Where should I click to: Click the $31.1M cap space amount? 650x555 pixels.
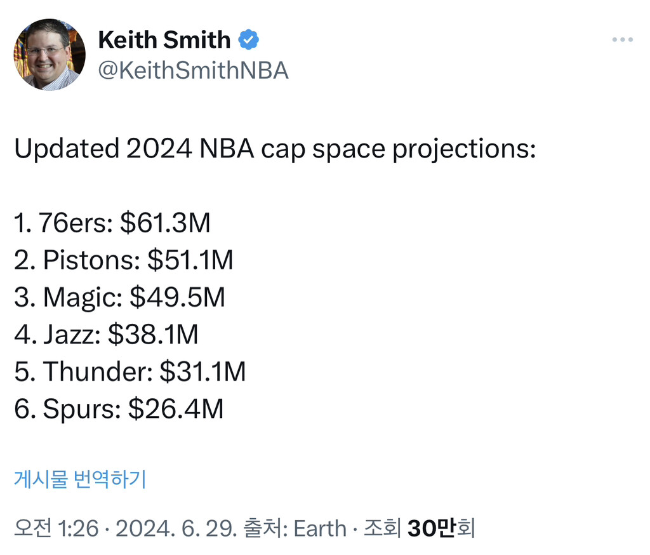pos(202,372)
